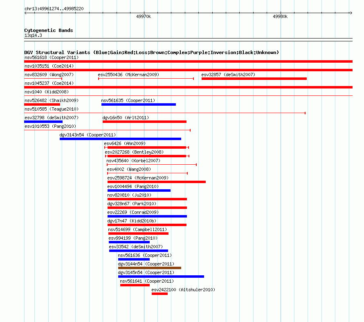Click the Cytogenetic Bands track title

(x=49, y=30)
